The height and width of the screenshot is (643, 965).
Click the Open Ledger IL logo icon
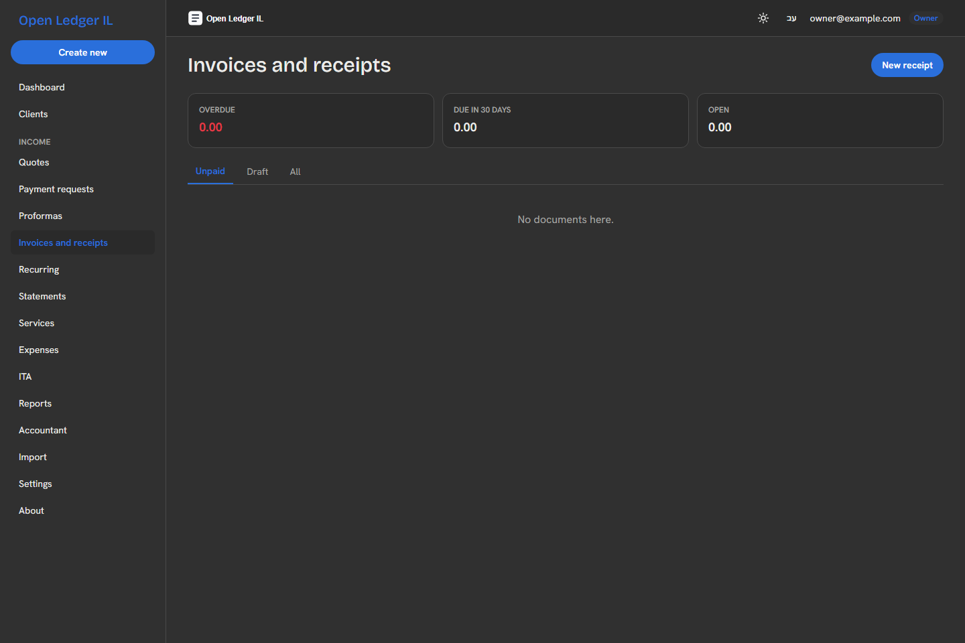coord(195,18)
